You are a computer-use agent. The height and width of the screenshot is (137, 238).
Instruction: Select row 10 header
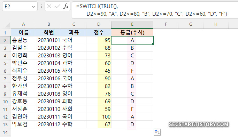pos(5,102)
